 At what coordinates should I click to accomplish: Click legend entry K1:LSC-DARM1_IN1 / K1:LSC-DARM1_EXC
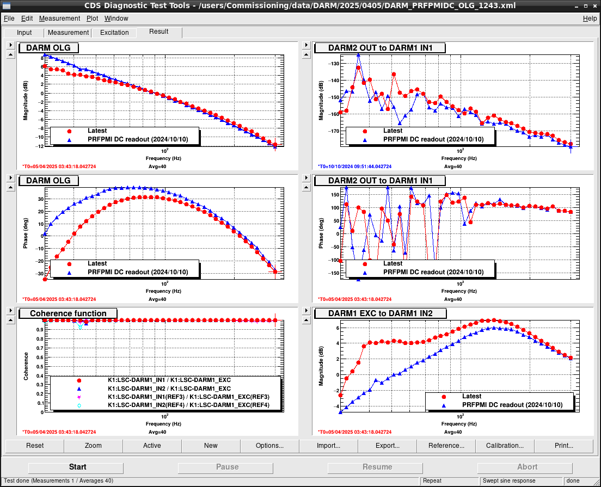[x=169, y=380]
